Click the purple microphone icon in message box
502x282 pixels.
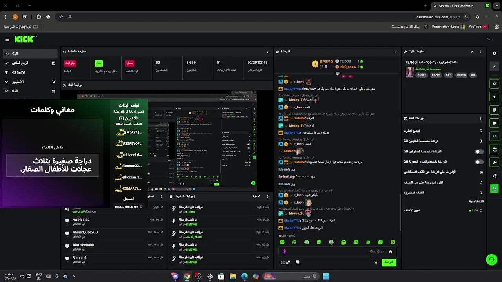click(284, 252)
